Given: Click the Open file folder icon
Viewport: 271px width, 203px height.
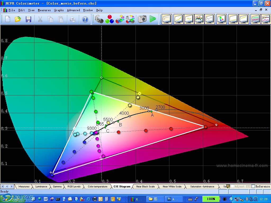Looking at the screenshot, I should 18,19.
